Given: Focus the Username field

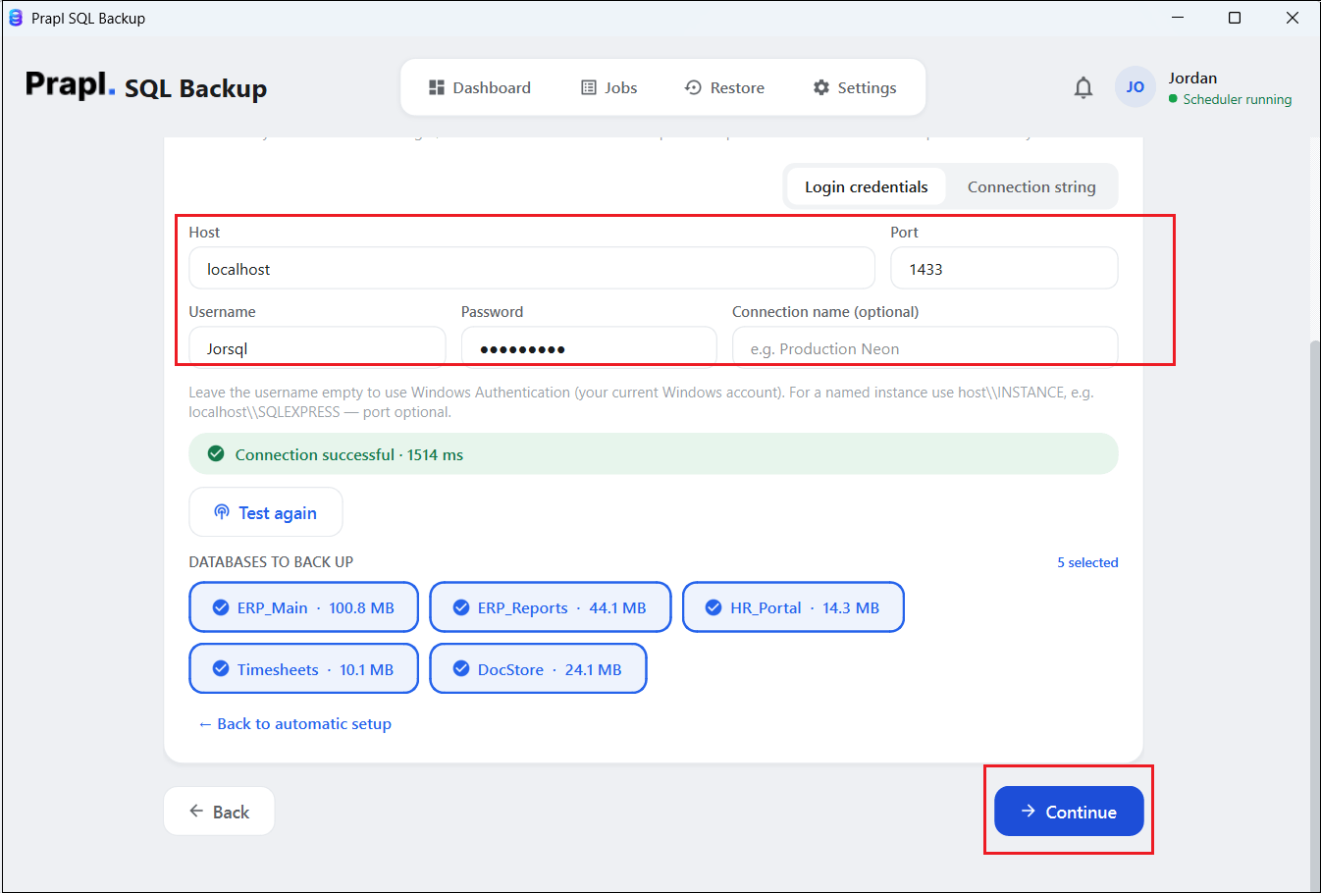Looking at the screenshot, I should tap(317, 347).
